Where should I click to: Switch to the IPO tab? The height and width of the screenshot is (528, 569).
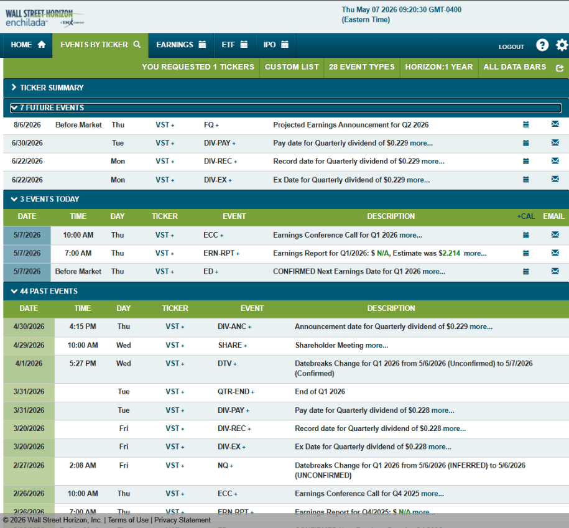tap(275, 45)
